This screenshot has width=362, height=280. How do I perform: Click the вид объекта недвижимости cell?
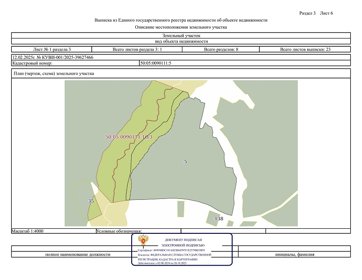pos(181,41)
